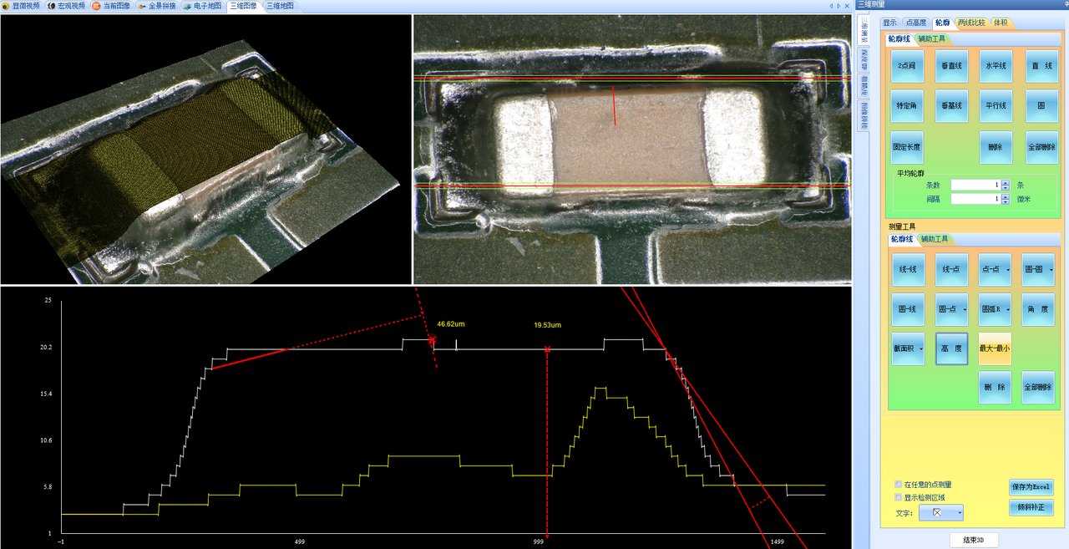This screenshot has height=549, width=1069.
Task: Select the 圆 profile tool
Action: coord(1041,106)
